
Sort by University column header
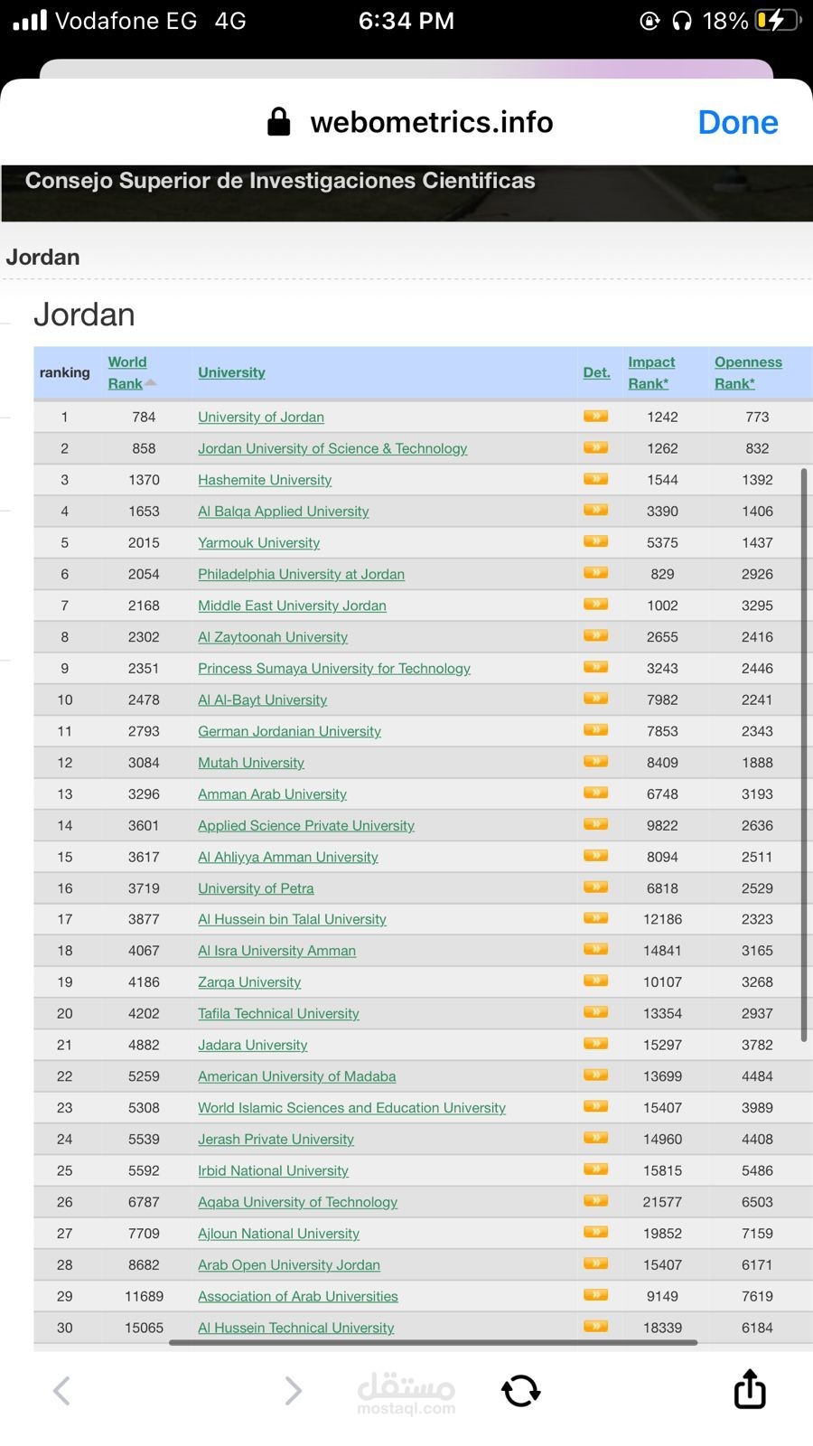point(231,372)
